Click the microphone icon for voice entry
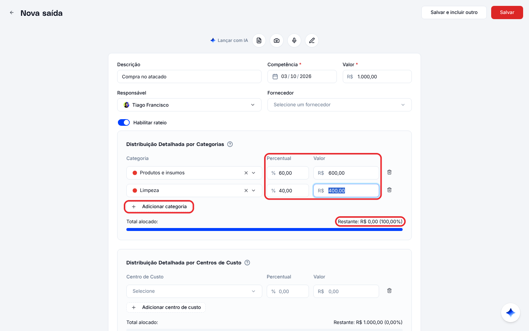529x331 pixels. click(294, 40)
